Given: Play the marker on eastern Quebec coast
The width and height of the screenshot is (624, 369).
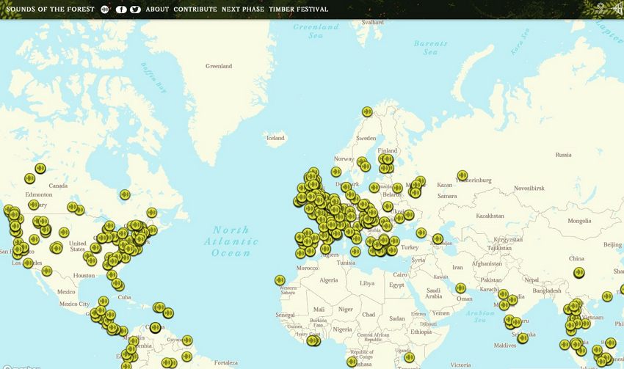Looking at the screenshot, I should pyautogui.click(x=152, y=213).
